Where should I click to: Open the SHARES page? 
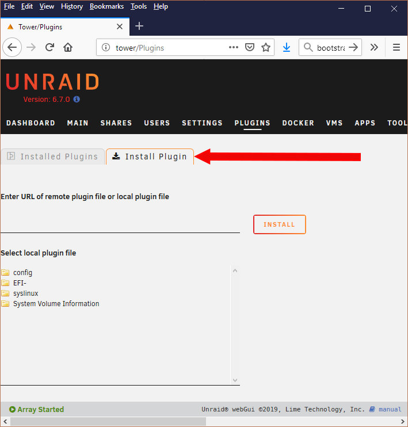pyautogui.click(x=116, y=123)
